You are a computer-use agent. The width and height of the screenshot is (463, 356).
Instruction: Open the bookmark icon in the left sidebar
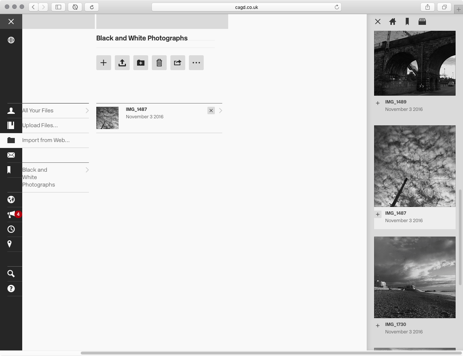[9, 170]
